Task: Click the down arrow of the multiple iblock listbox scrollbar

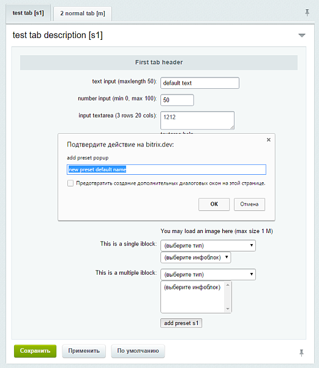Action: click(228, 309)
